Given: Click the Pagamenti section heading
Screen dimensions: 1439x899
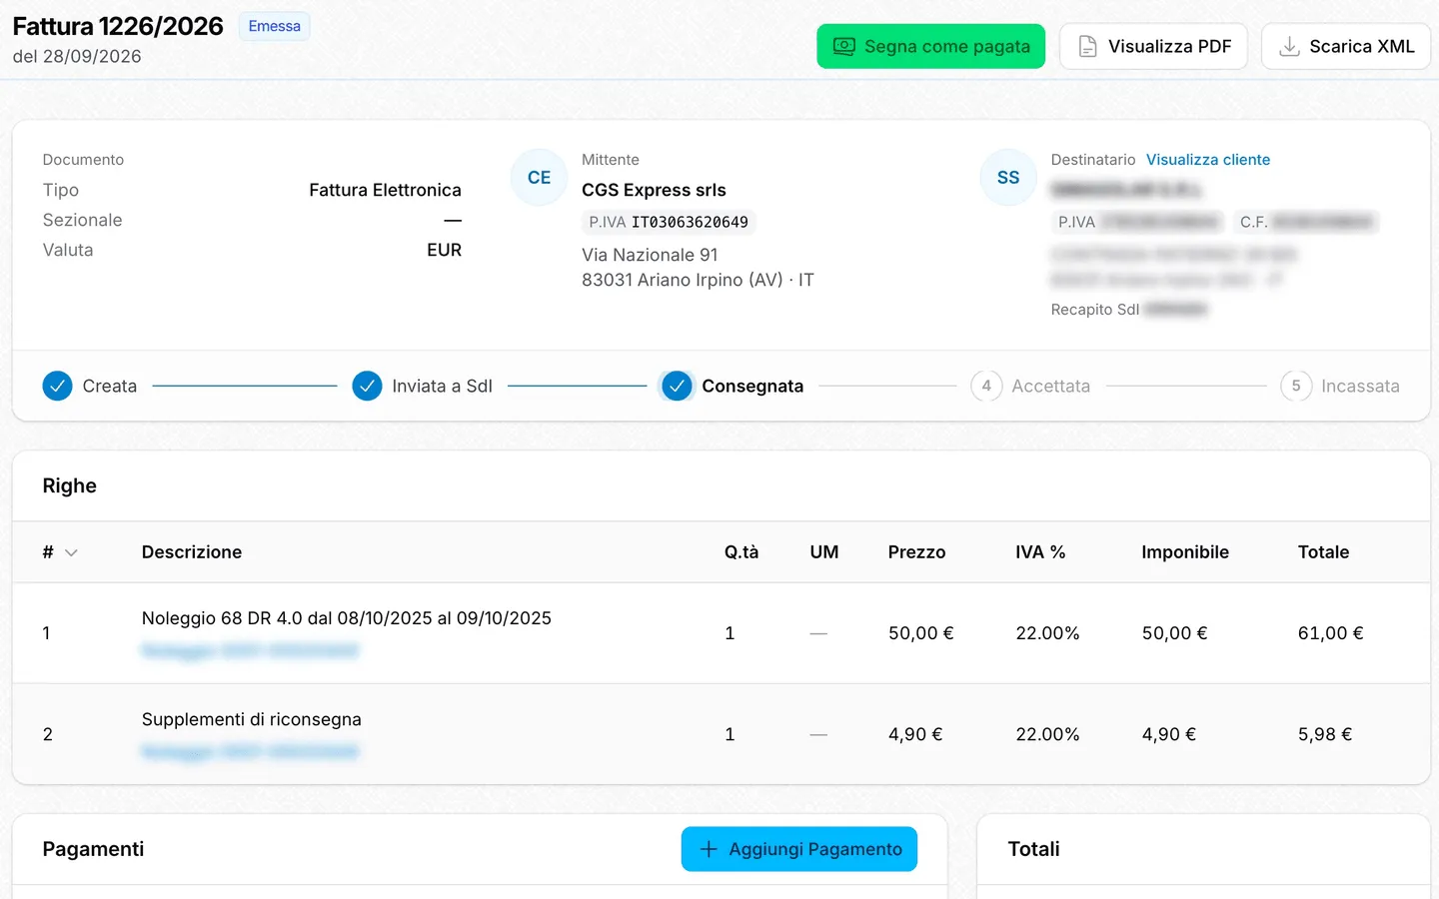Looking at the screenshot, I should (x=93, y=849).
